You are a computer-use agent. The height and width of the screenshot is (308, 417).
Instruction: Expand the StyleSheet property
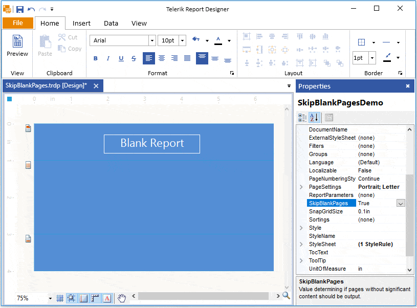301,245
